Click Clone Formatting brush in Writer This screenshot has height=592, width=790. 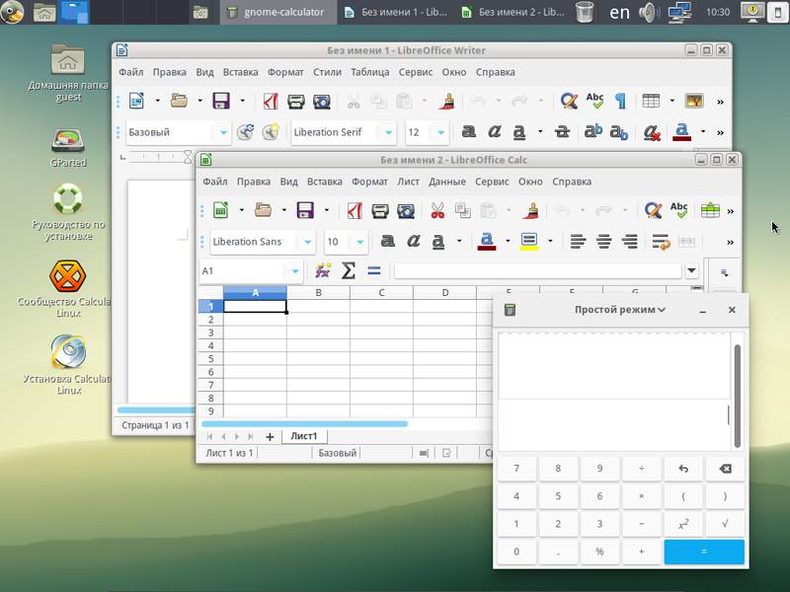pos(446,102)
